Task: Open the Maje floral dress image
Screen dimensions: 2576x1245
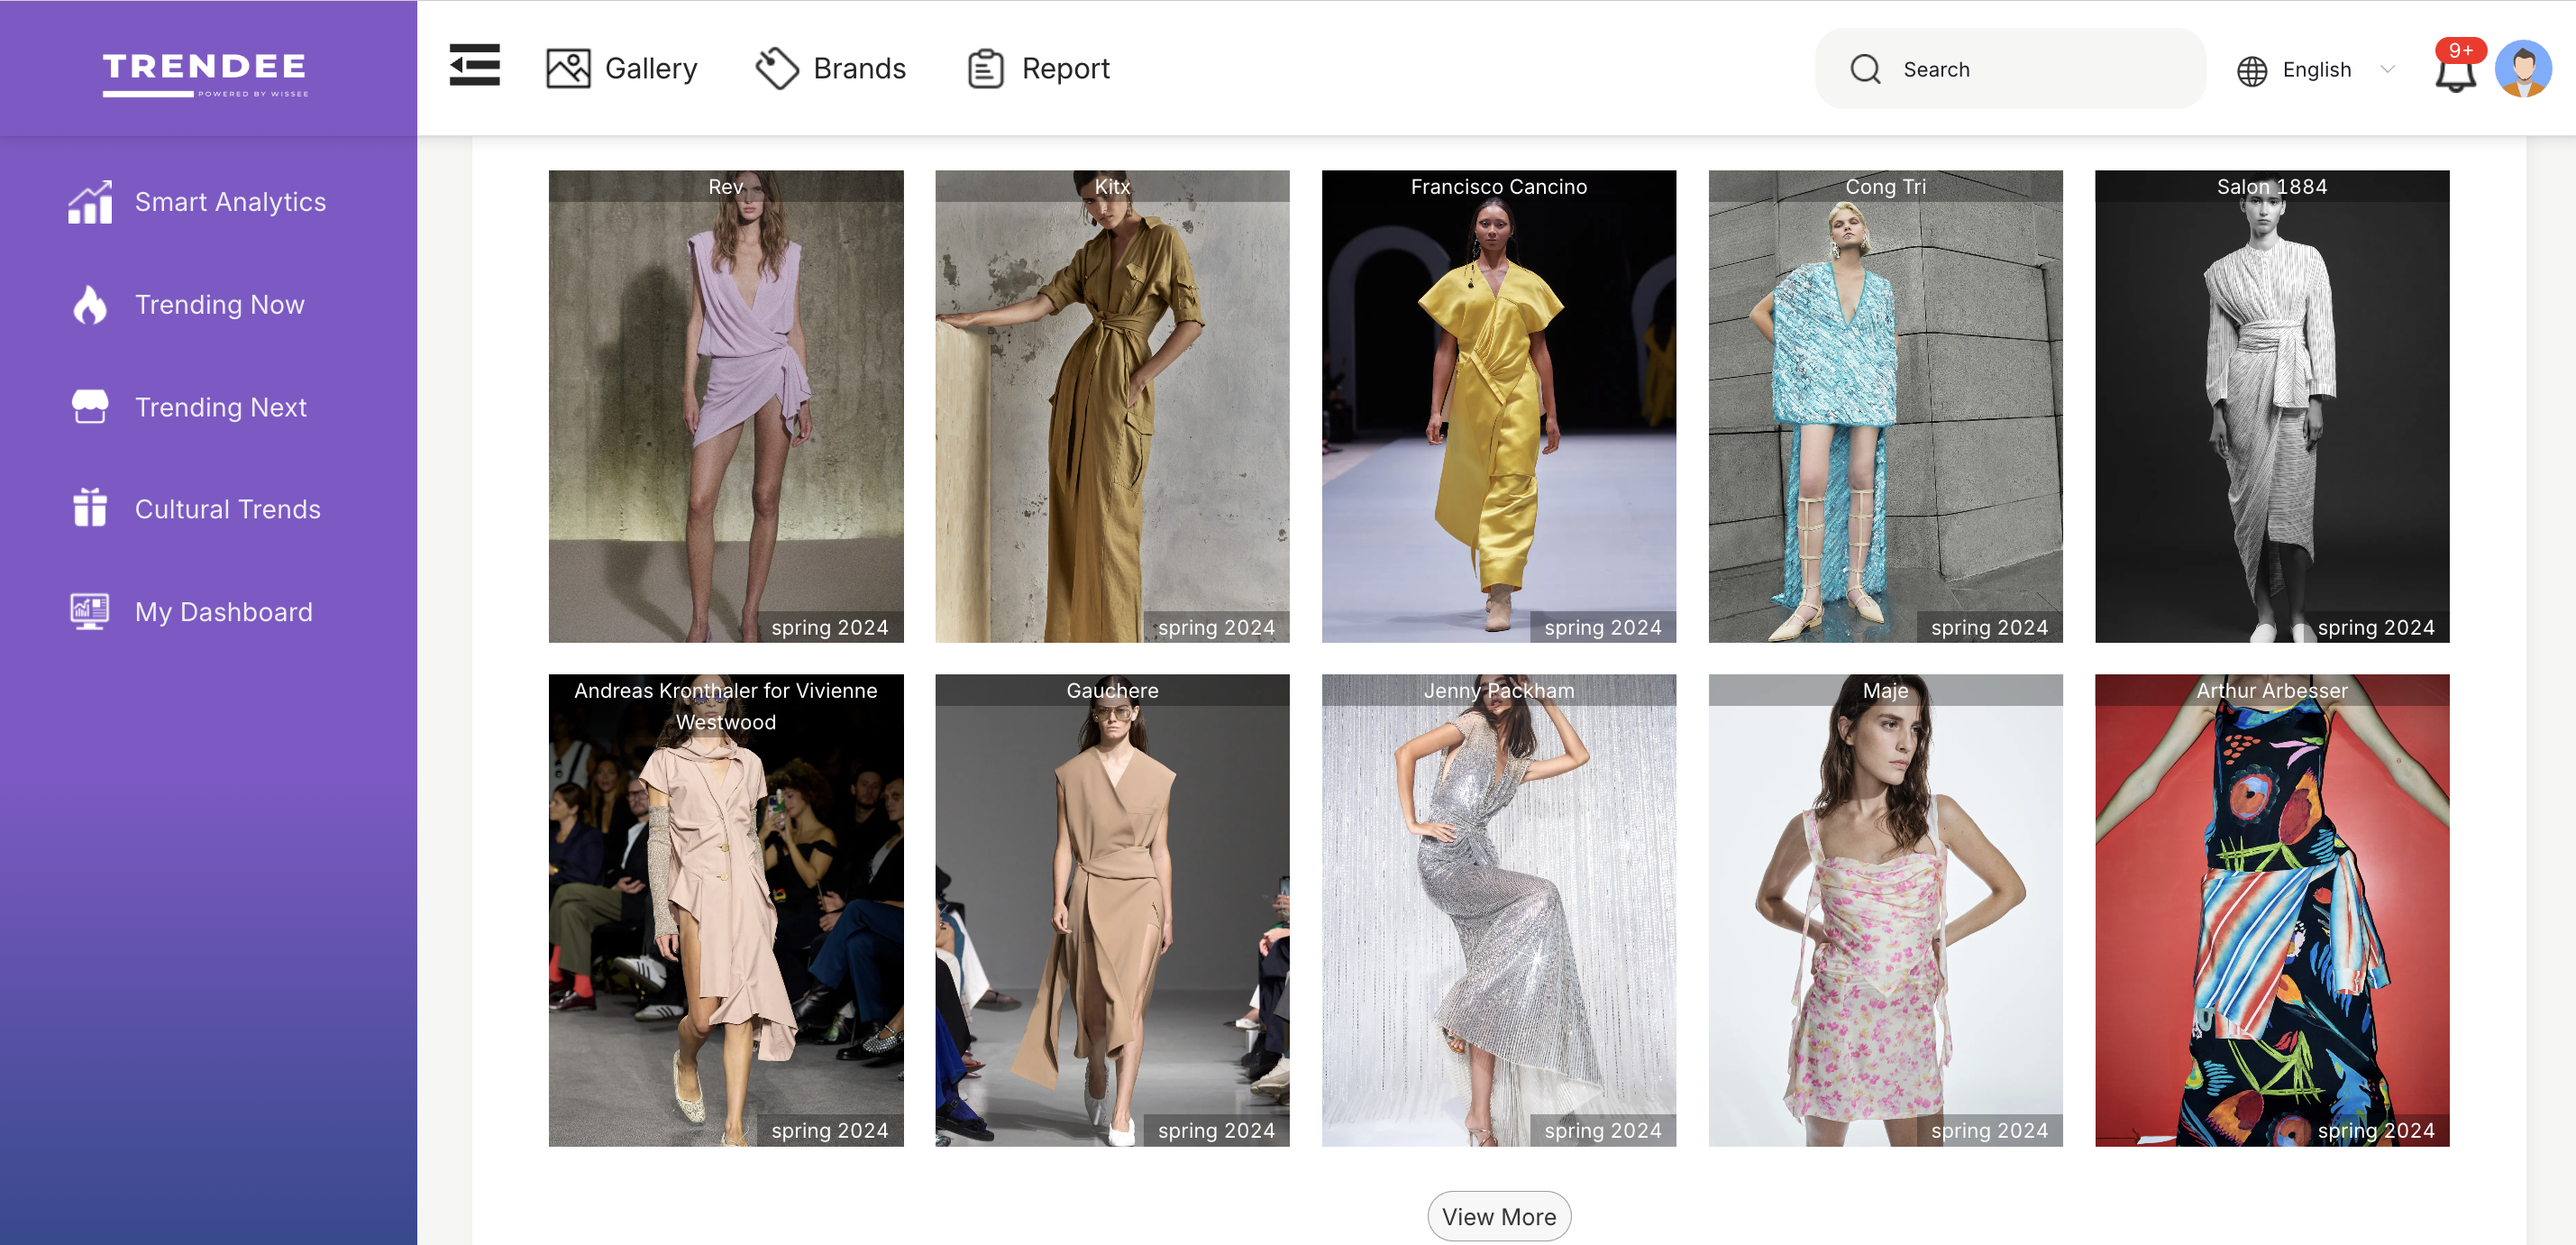Action: (x=1885, y=909)
